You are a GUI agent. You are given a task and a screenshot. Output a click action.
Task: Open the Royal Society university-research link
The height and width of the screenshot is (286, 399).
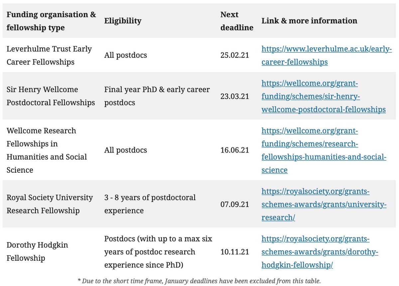tap(324, 204)
